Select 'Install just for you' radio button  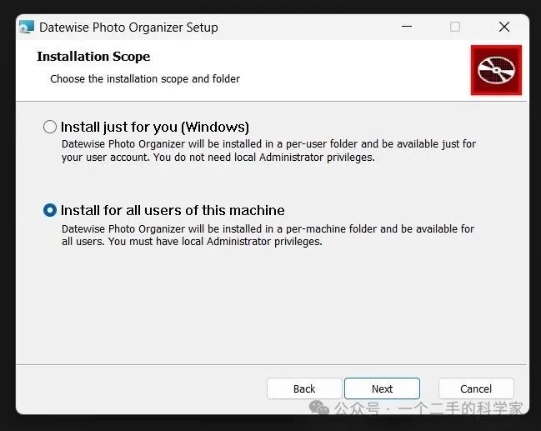(50, 127)
